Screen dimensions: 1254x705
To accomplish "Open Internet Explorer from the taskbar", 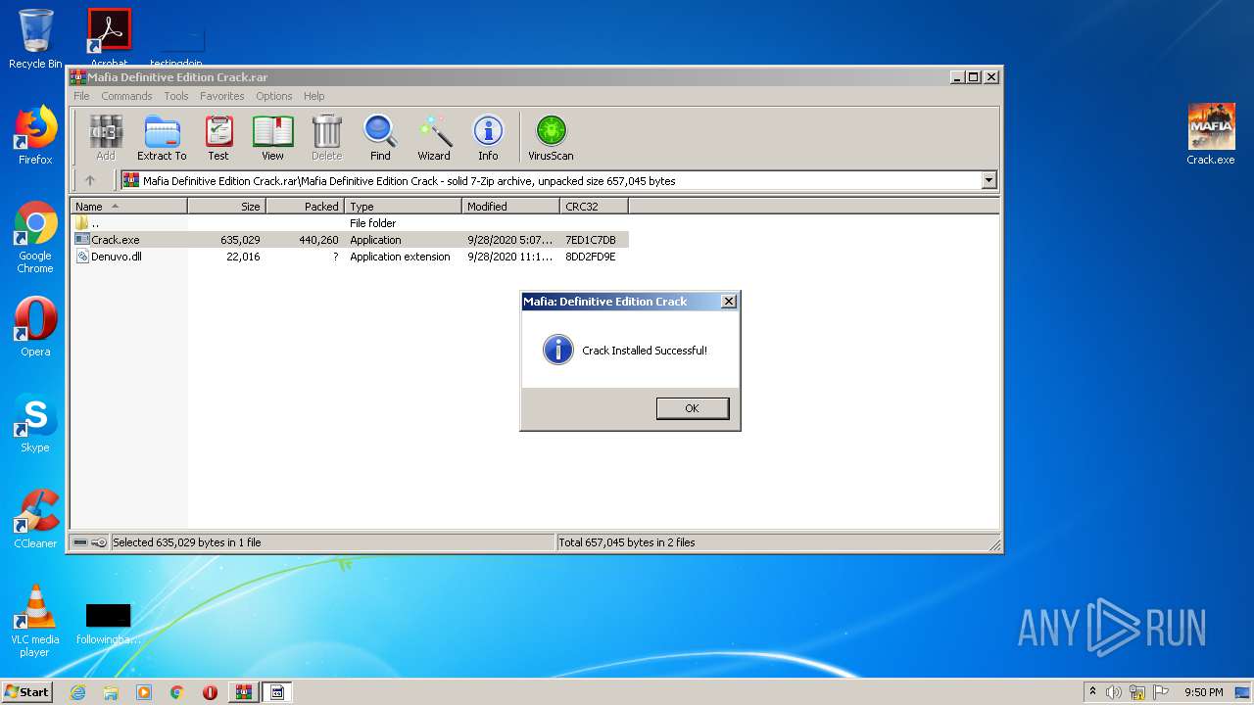I will (x=77, y=692).
